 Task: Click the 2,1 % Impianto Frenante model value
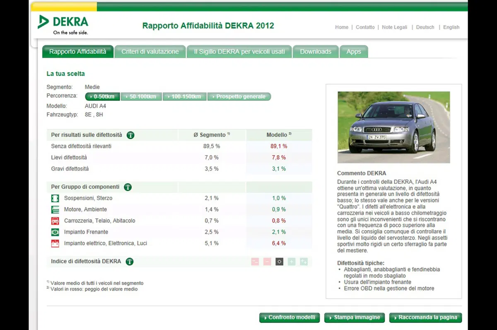tap(279, 232)
